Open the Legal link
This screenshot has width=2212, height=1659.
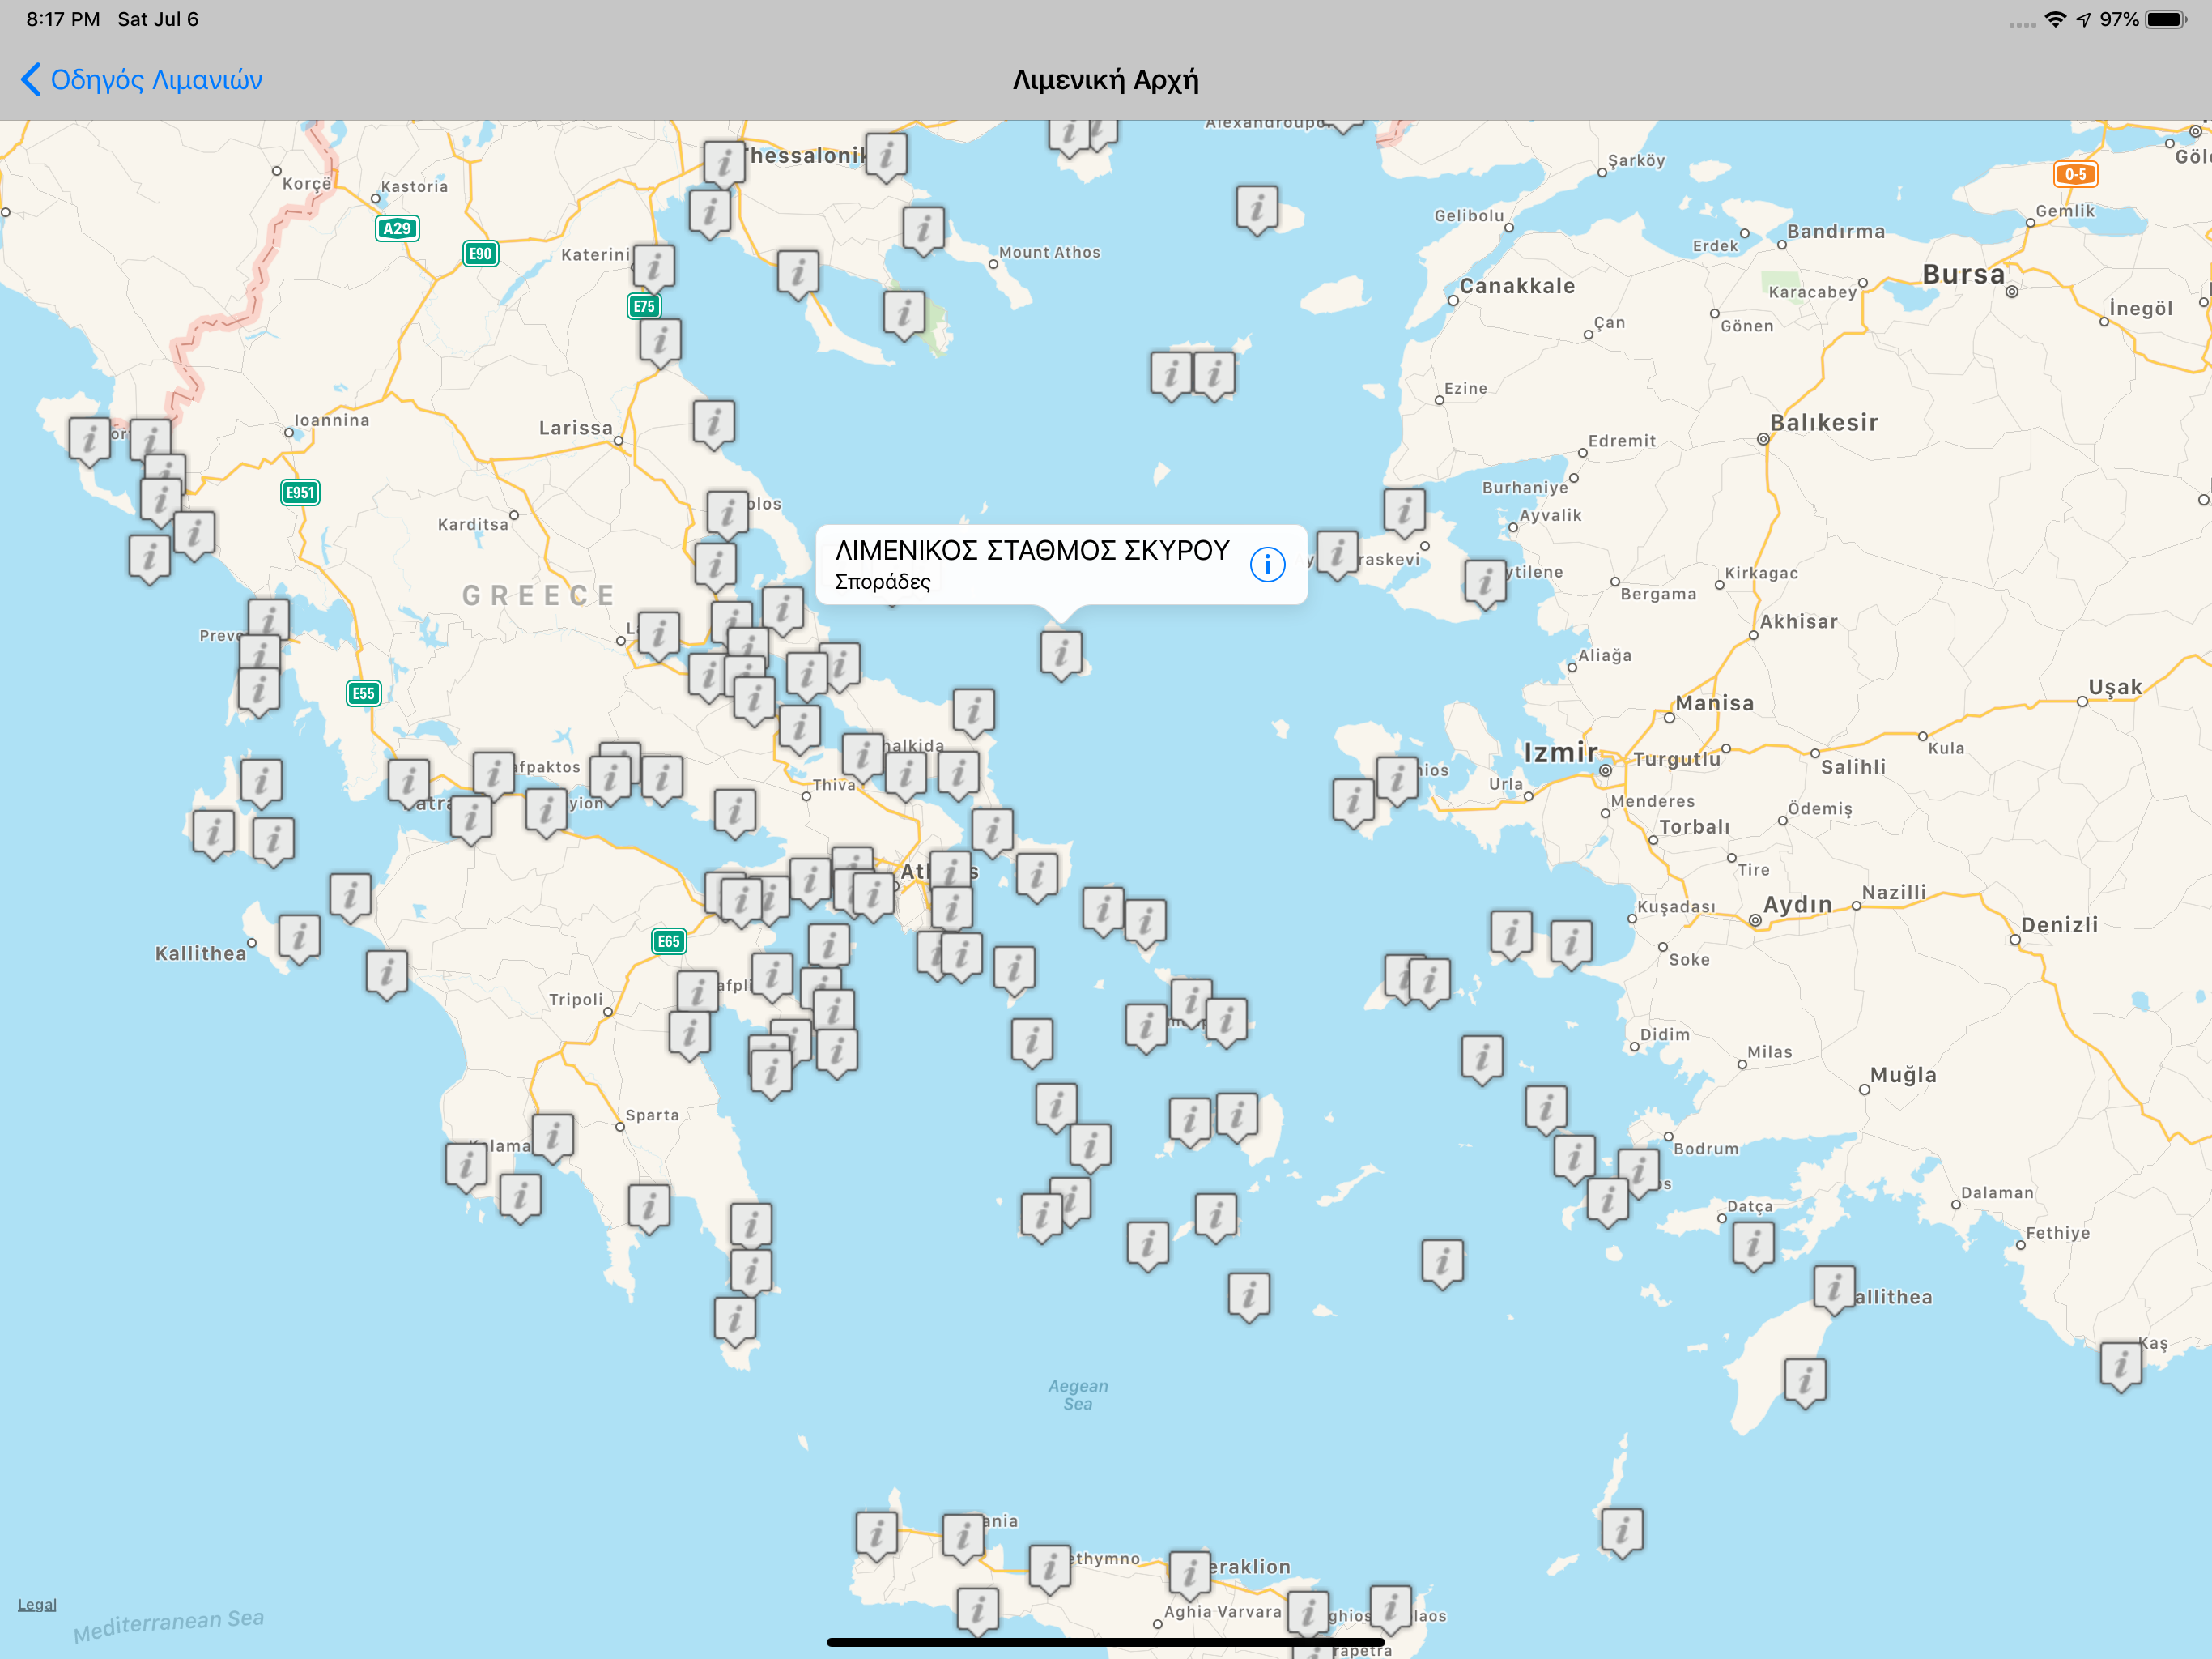click(37, 1604)
